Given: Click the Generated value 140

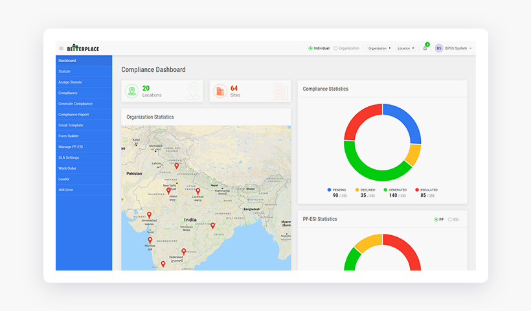Looking at the screenshot, I should click(393, 196).
